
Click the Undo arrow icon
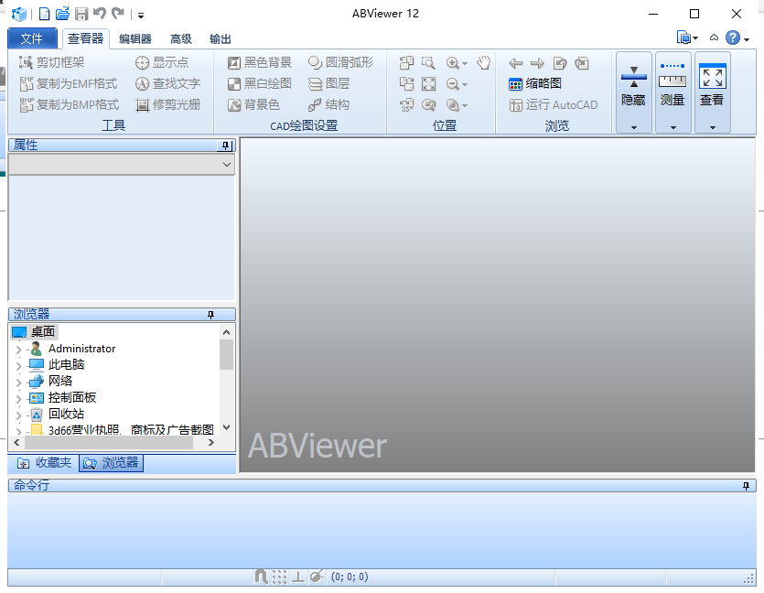(x=100, y=14)
